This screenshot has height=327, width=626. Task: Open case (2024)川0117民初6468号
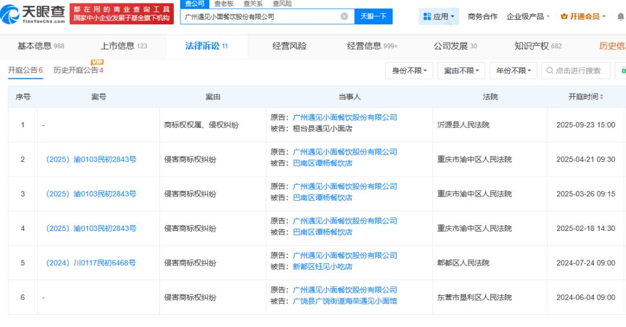[x=90, y=263]
